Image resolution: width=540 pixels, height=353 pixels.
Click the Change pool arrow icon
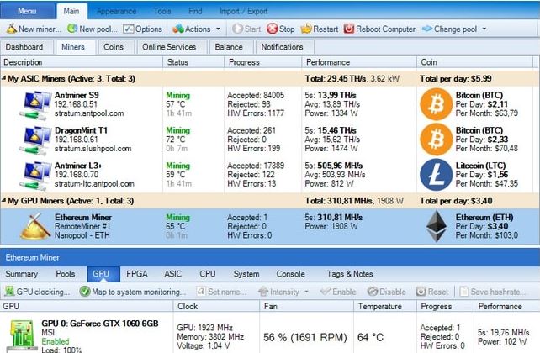coord(427,29)
